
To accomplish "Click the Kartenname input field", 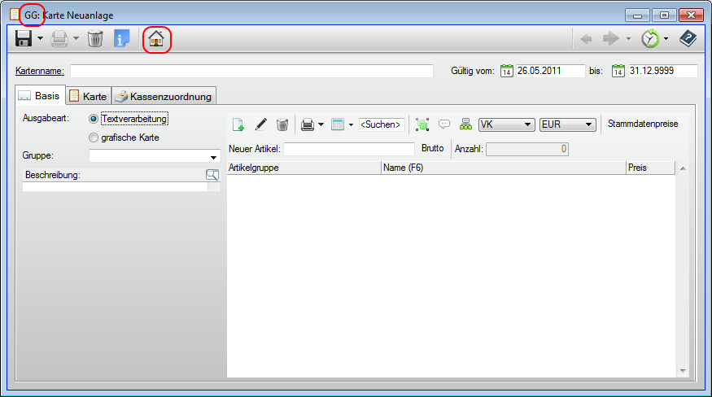I will [x=251, y=71].
